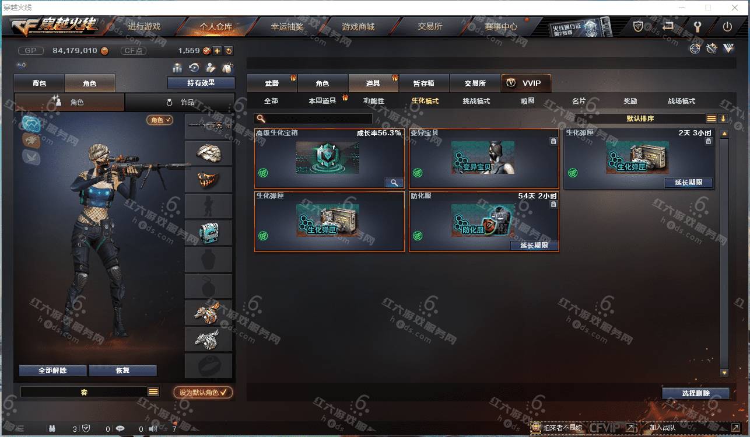The height and width of the screenshot is (437, 750).
Task: Click 延长期限 on the 防化服 item
Action: click(534, 246)
